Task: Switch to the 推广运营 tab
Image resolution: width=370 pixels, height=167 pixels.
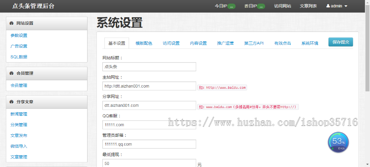Action: (x=226, y=43)
